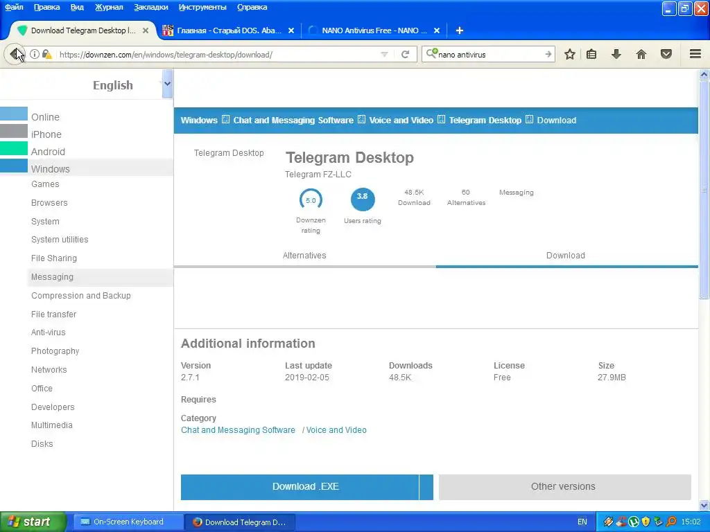Click the 60 Alternatives stat
This screenshot has width=710, height=532.
(x=466, y=197)
